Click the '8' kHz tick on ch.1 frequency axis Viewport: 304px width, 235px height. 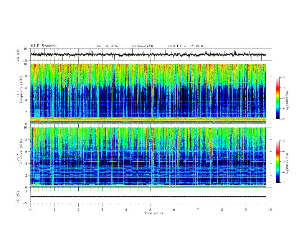[27, 76]
